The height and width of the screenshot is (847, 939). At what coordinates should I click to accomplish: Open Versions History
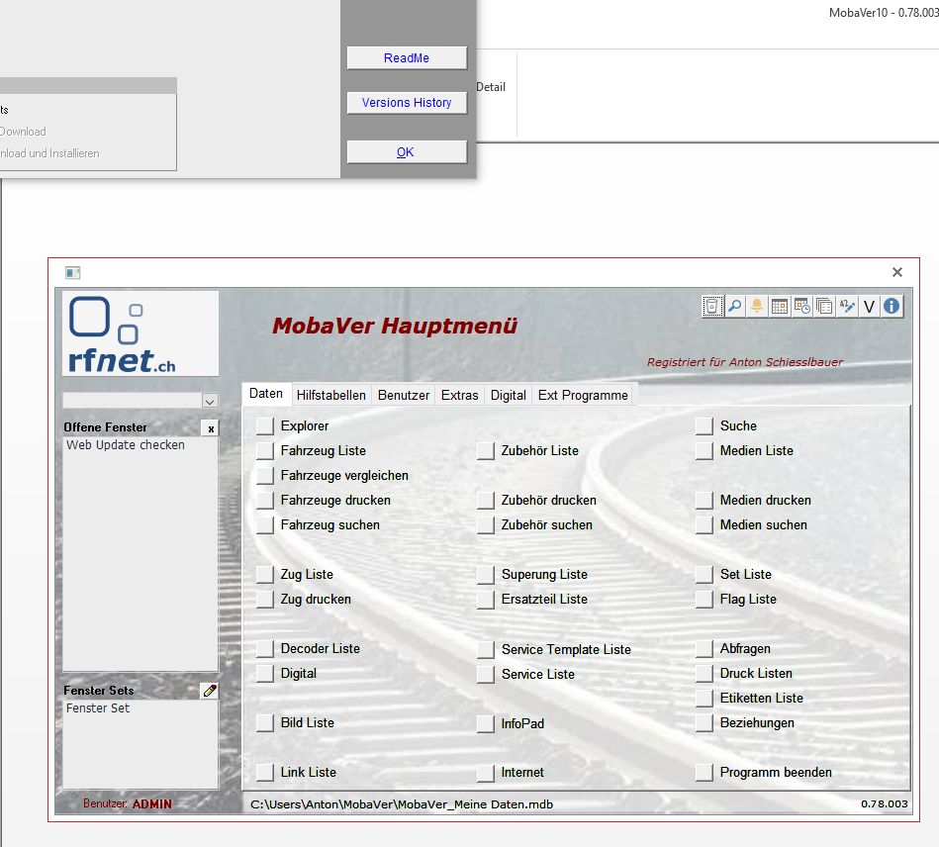pyautogui.click(x=407, y=103)
